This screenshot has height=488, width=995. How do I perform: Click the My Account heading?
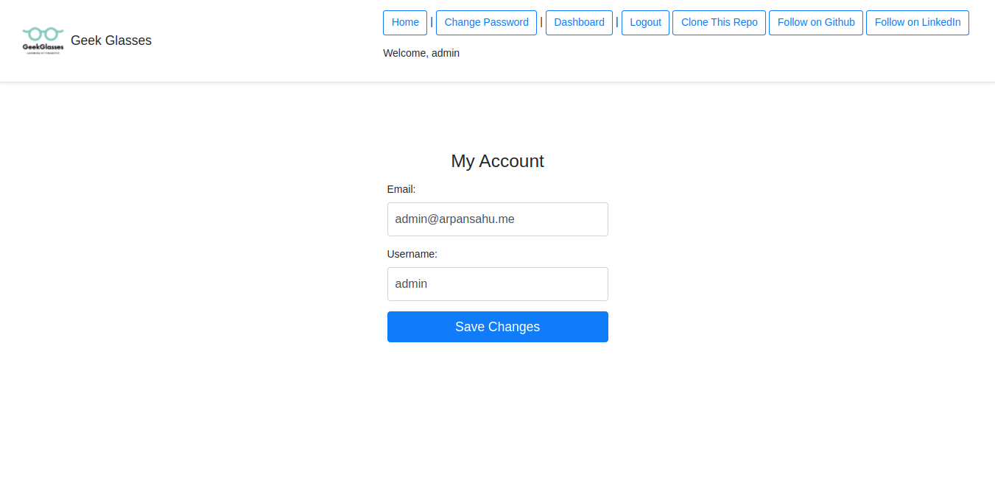pyautogui.click(x=497, y=161)
